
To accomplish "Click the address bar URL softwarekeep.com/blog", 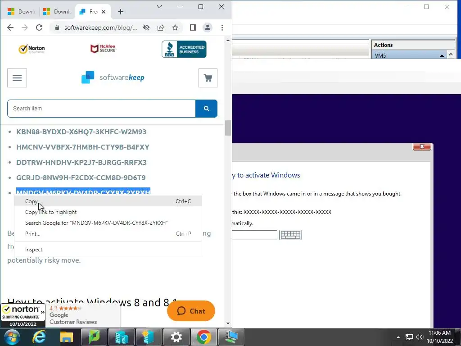I will tap(100, 27).
